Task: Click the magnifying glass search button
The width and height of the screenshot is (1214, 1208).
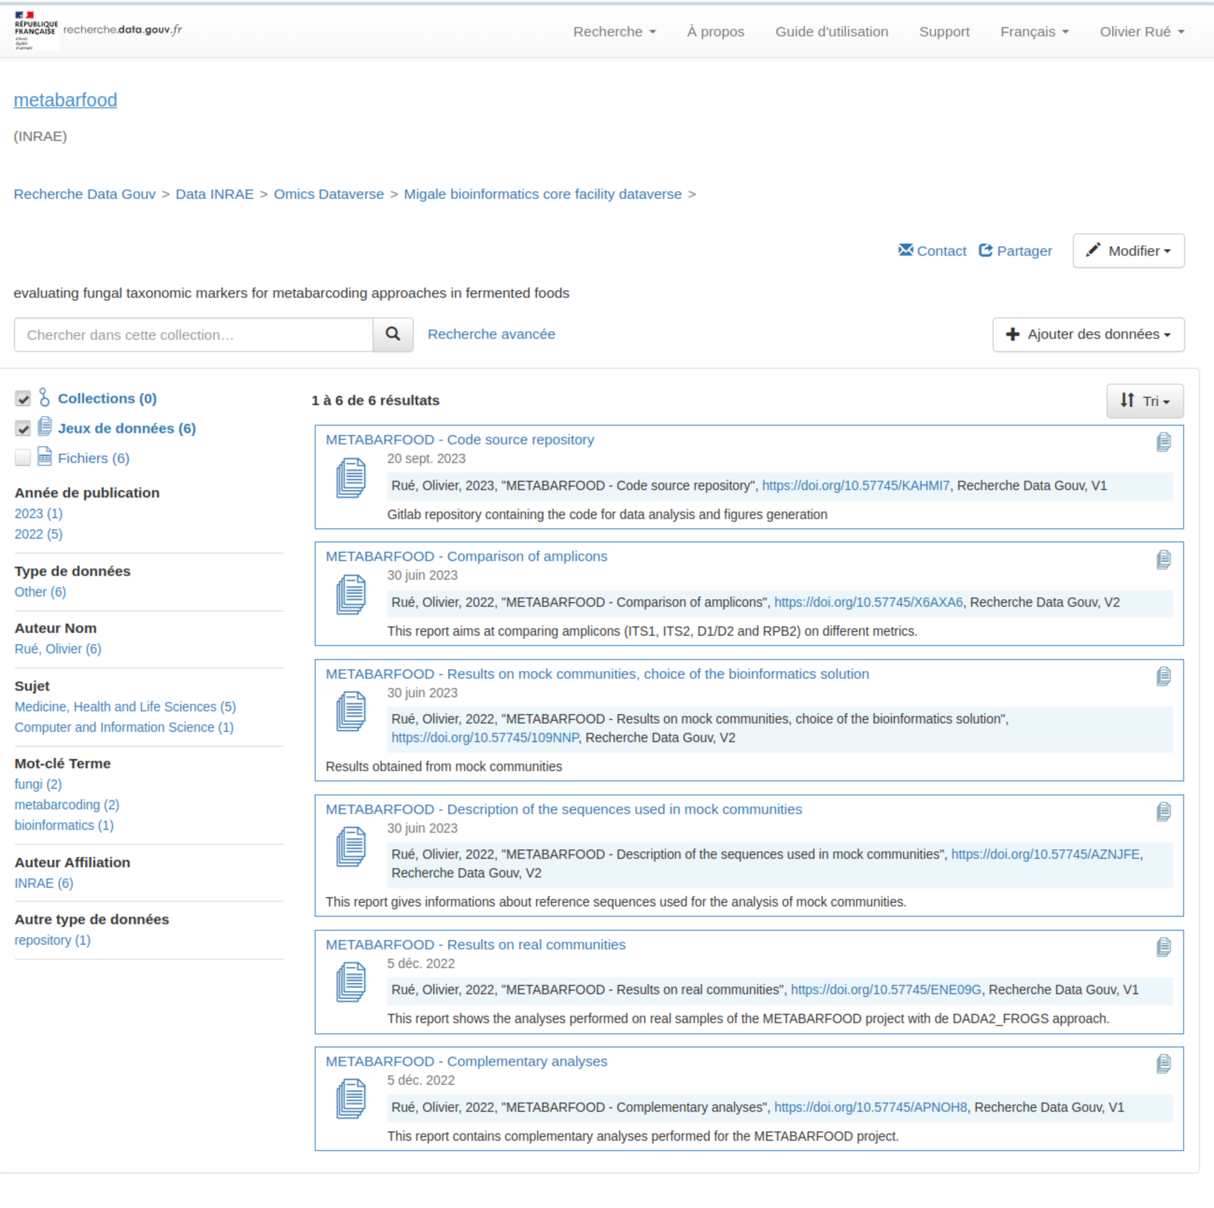Action: (x=393, y=334)
